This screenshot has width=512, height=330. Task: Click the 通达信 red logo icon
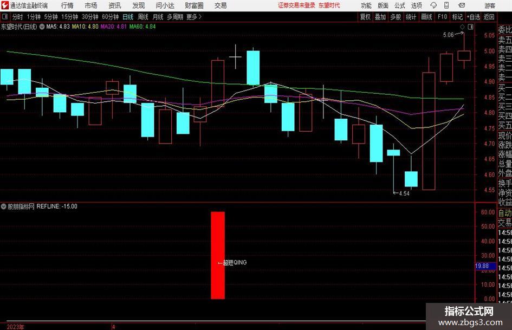pyautogui.click(x=4, y=5)
